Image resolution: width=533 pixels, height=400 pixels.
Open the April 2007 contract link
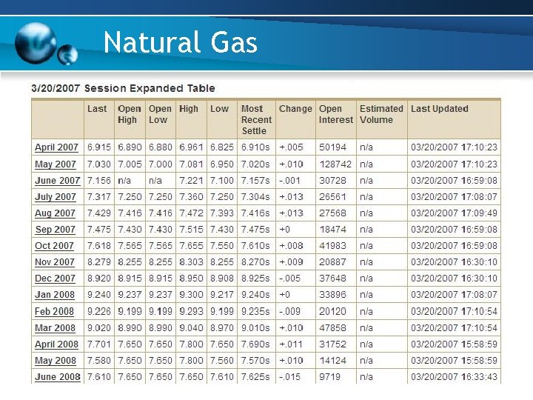56,147
